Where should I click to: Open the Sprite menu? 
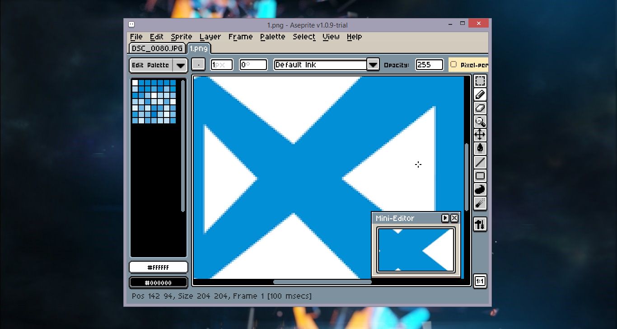coord(182,37)
